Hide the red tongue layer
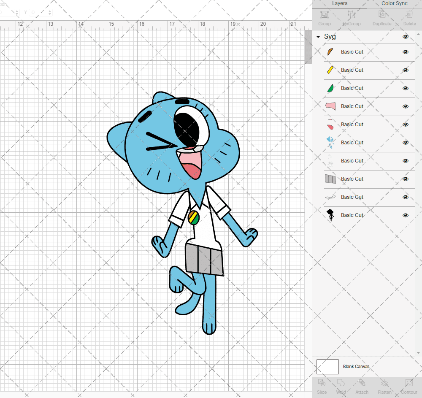This screenshot has width=422, height=398. pos(405,125)
